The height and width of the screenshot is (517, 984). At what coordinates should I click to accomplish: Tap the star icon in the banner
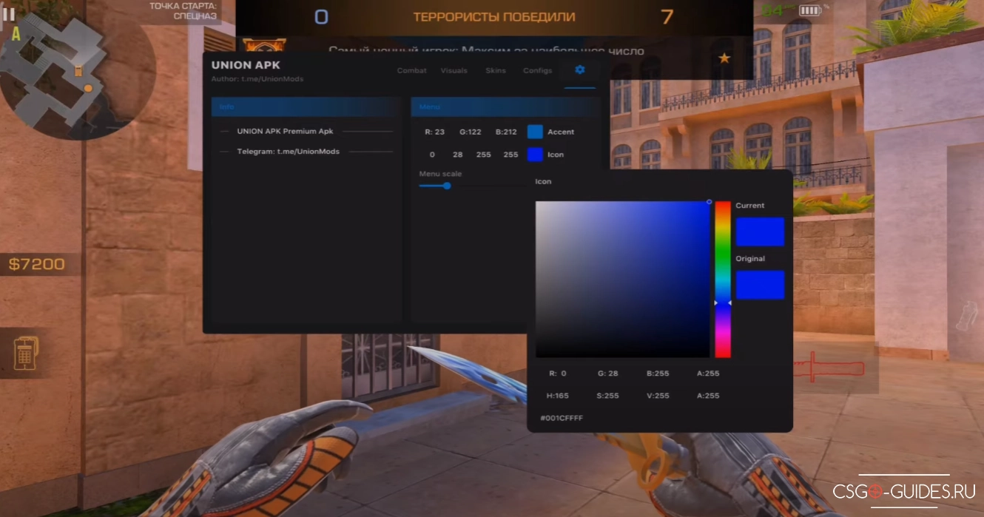click(724, 58)
